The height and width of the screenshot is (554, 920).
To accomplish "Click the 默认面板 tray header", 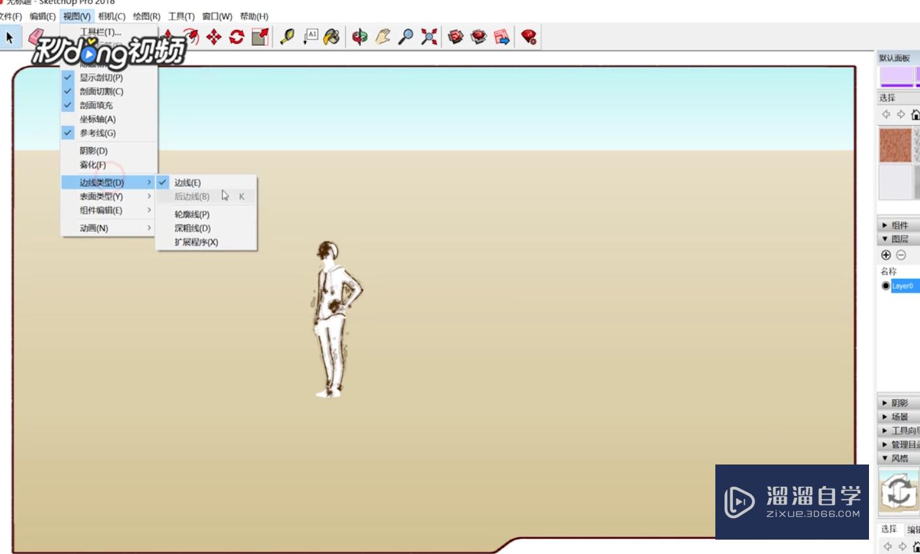I will 898,58.
